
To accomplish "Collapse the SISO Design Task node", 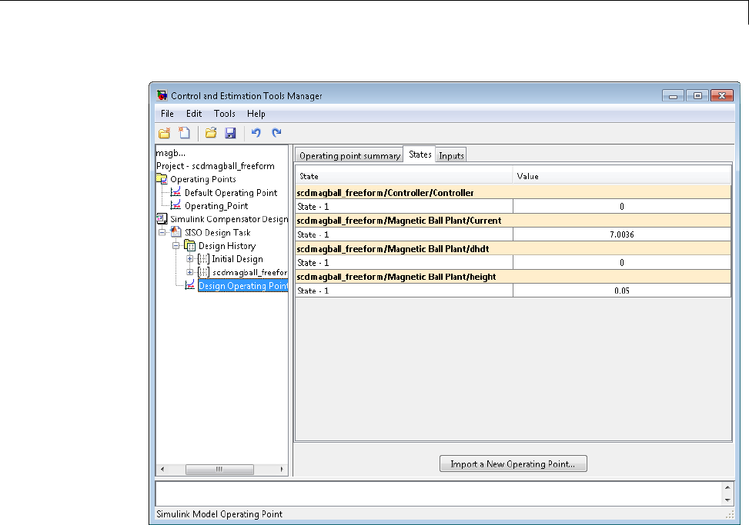I will coord(162,233).
